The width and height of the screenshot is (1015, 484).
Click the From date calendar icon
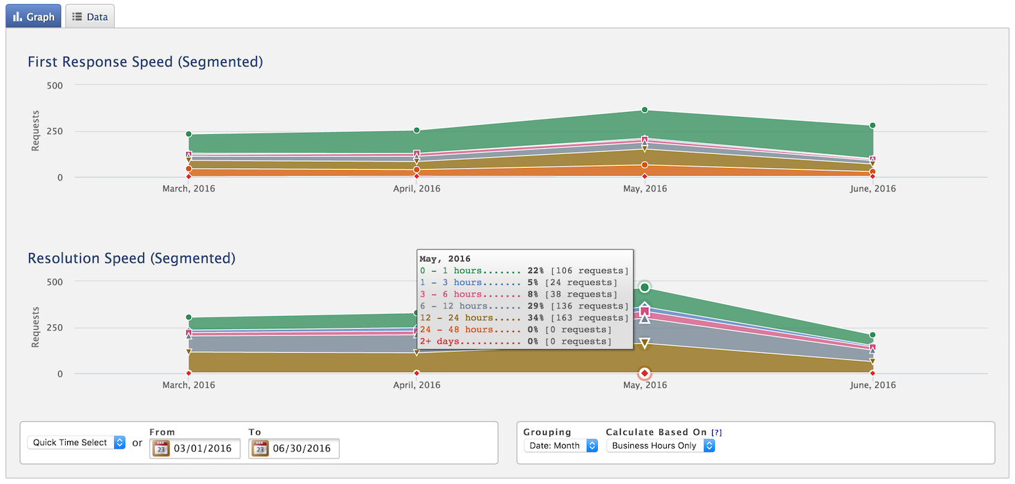[x=161, y=448]
